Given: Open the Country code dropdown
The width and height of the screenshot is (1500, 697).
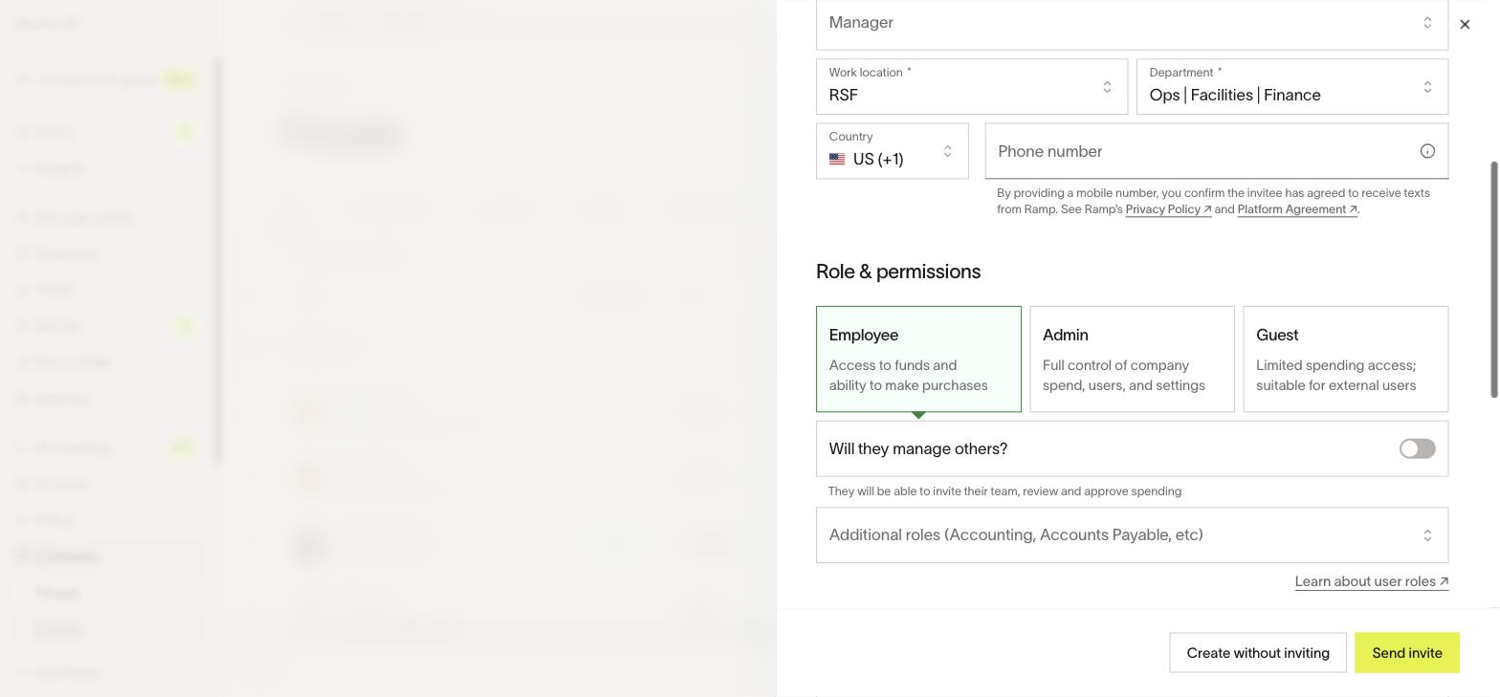Looking at the screenshot, I should pyautogui.click(x=892, y=151).
